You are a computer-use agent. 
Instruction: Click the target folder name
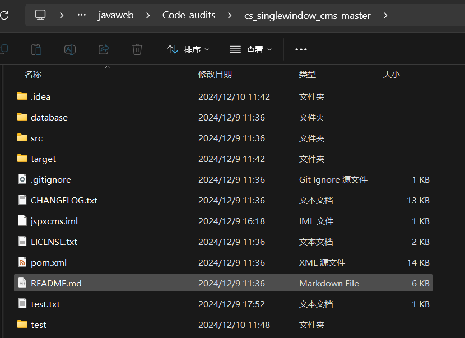(x=43, y=159)
